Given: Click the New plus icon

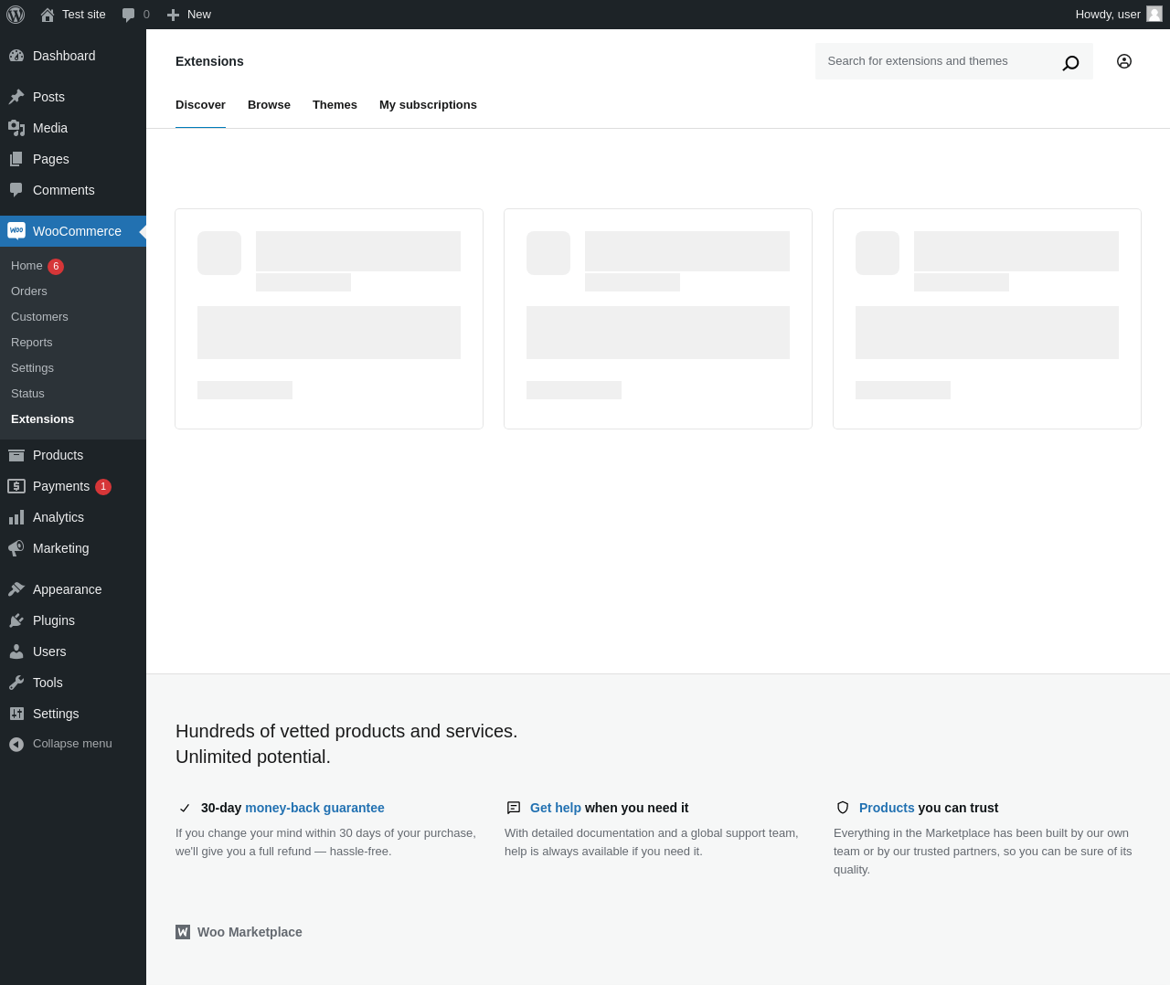Looking at the screenshot, I should coord(173,15).
